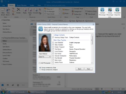126x94 pixels.
Task: Open the File menu
Action: pos(3,5)
